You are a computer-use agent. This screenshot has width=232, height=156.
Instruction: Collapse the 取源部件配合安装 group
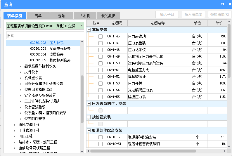point(89,131)
